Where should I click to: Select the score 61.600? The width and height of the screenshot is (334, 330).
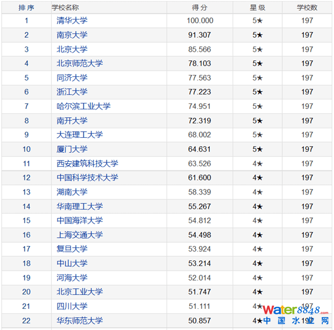(200, 178)
